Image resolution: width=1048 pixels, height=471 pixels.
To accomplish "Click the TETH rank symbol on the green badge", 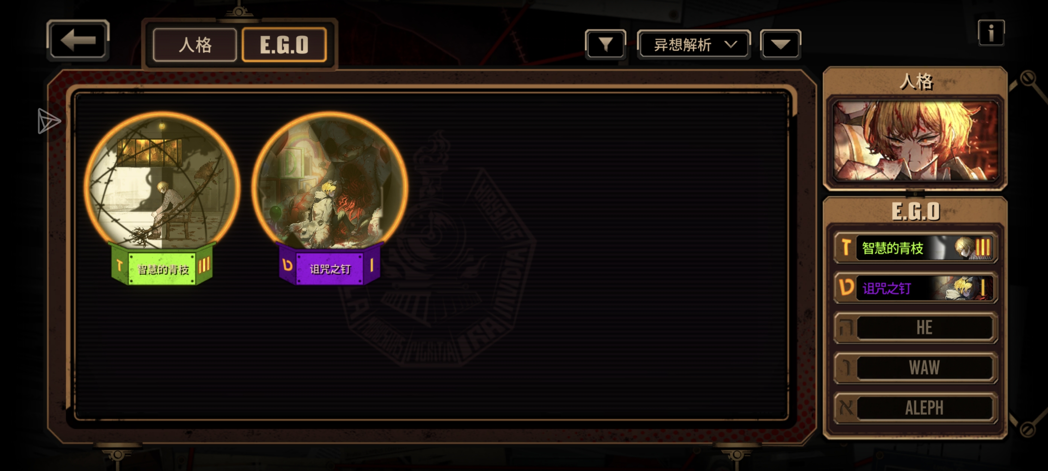I will [119, 266].
